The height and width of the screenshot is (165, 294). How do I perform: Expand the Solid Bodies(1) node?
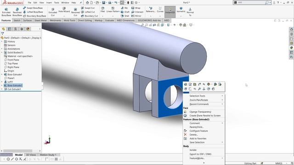pyautogui.click(x=2, y=53)
